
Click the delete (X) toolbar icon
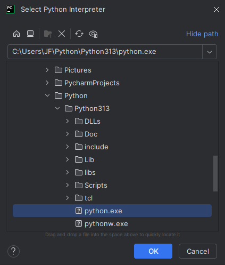(62, 34)
